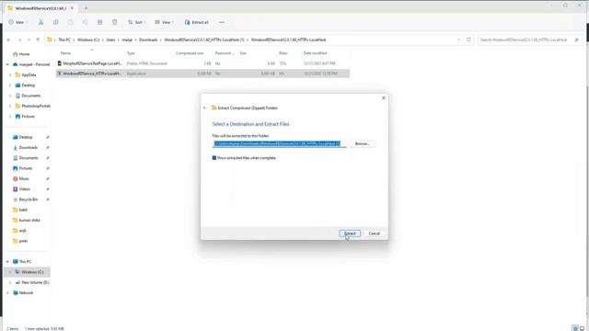Click the Copy icon in the toolbar
Screen dimensions: 589x331
coord(55,22)
